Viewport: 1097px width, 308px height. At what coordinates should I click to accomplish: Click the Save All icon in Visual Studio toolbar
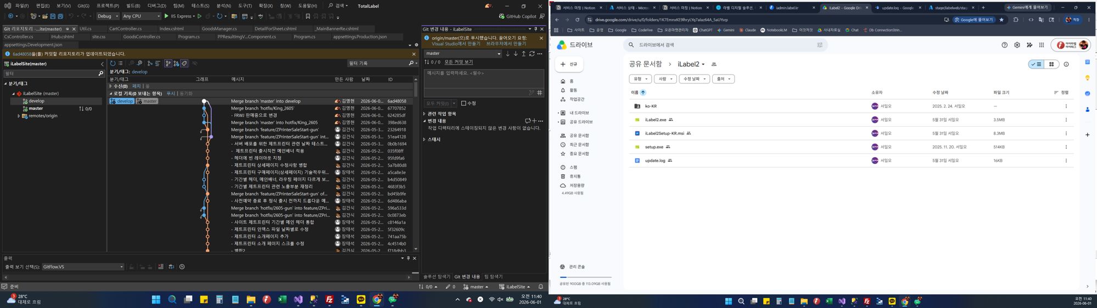tap(60, 16)
